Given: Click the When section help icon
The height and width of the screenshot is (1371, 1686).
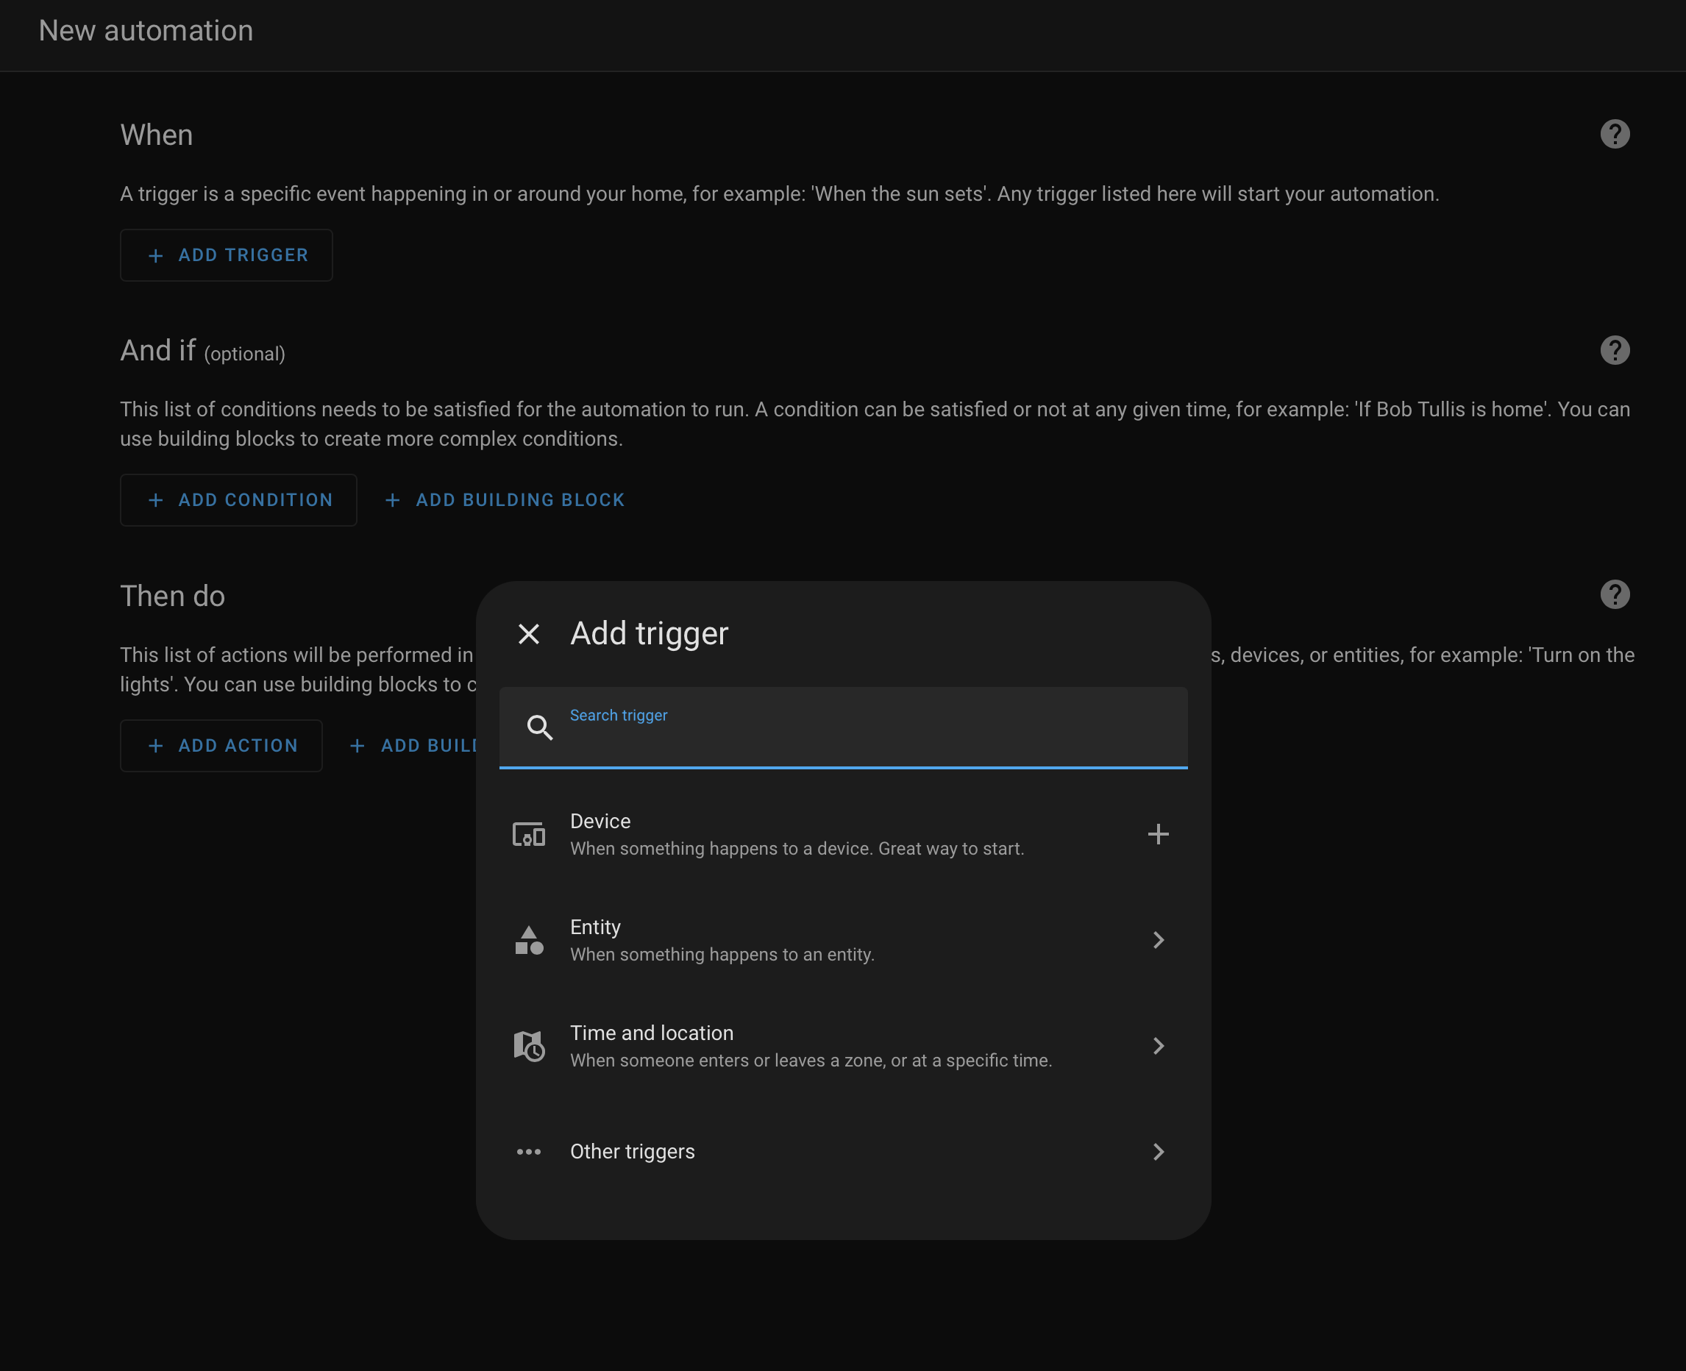Looking at the screenshot, I should pyautogui.click(x=1614, y=133).
